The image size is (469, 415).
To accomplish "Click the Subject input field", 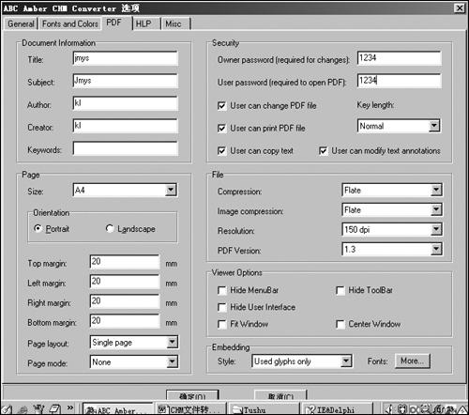I will coord(126,81).
